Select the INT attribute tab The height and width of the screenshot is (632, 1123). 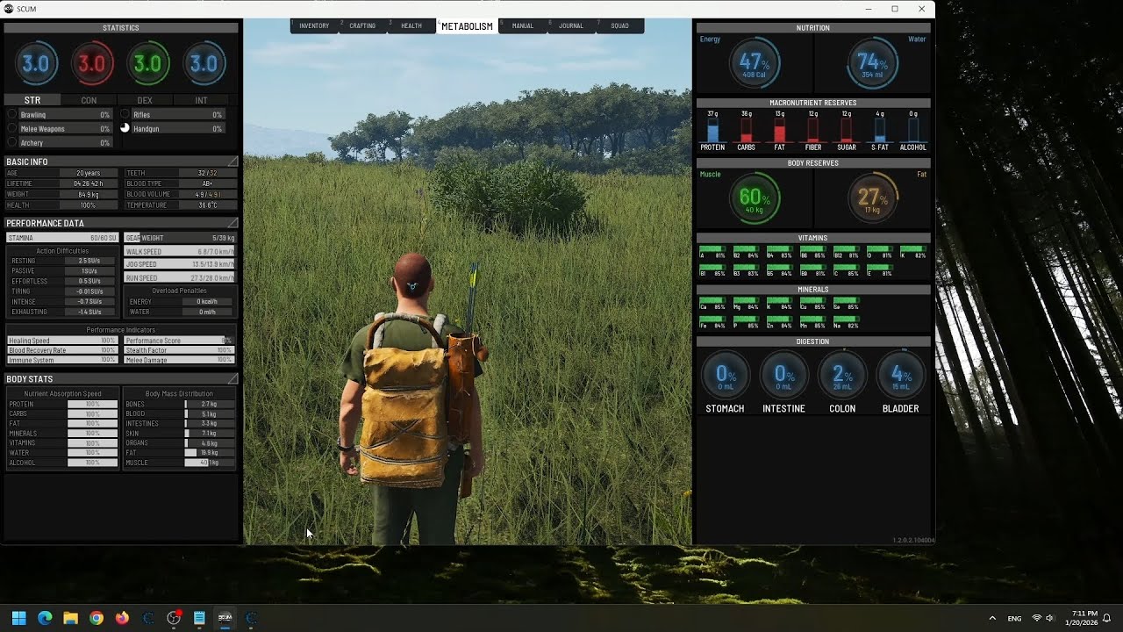pyautogui.click(x=202, y=100)
